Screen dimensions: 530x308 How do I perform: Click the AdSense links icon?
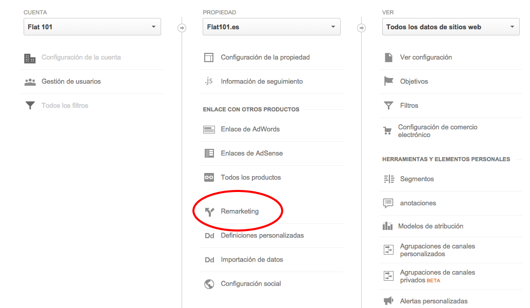tap(209, 153)
